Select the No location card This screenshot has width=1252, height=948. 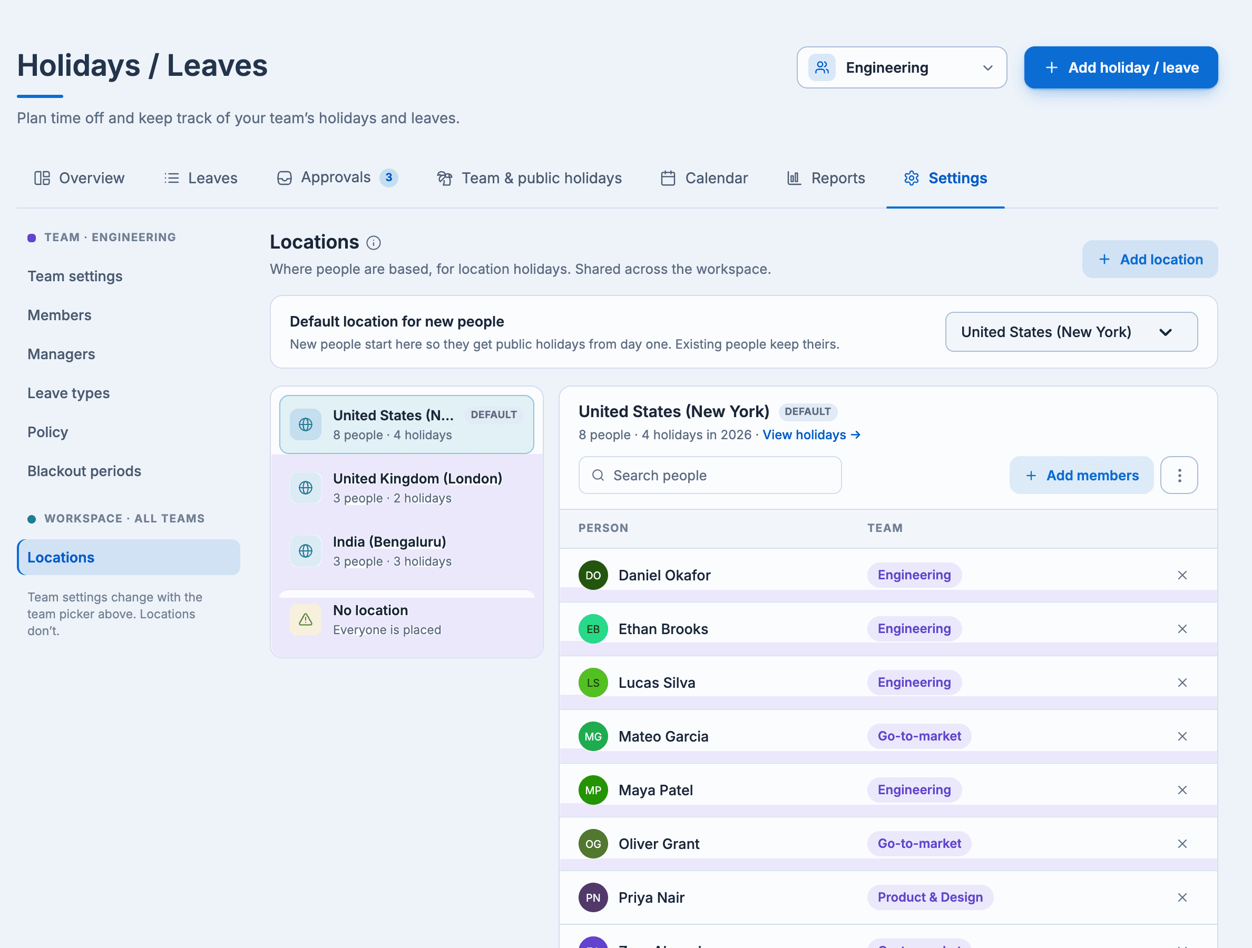tap(406, 619)
